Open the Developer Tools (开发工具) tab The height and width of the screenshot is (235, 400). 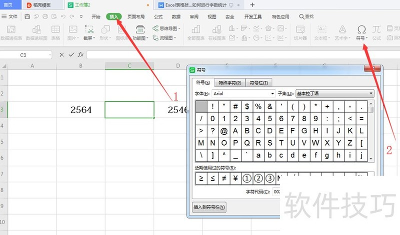click(x=253, y=17)
